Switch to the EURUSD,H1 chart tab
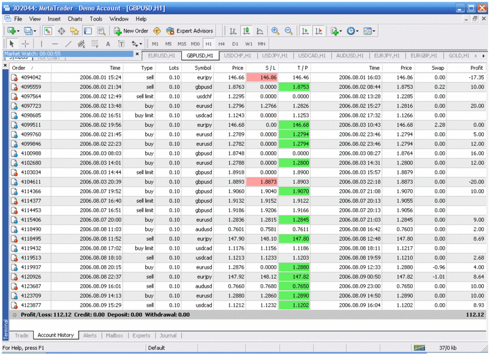 click(x=161, y=56)
